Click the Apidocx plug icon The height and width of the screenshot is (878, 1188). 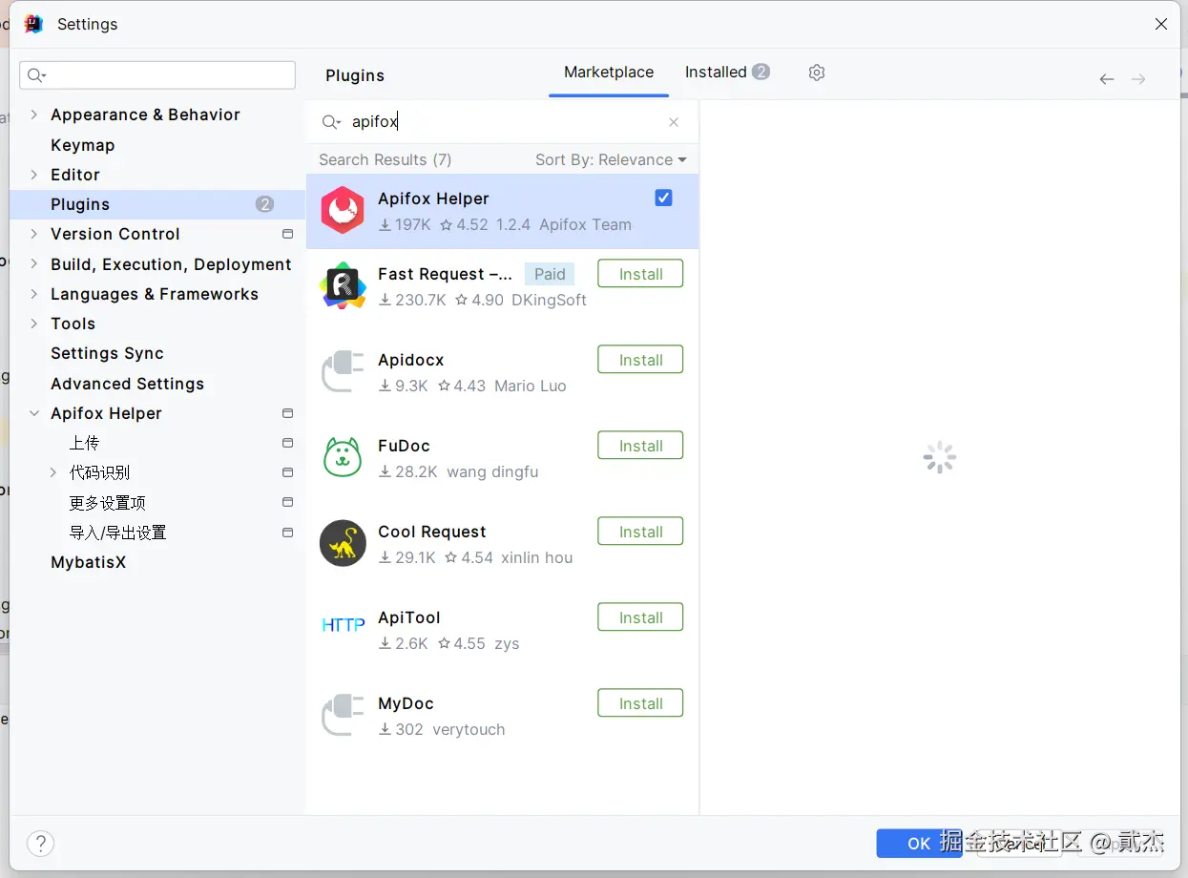343,371
